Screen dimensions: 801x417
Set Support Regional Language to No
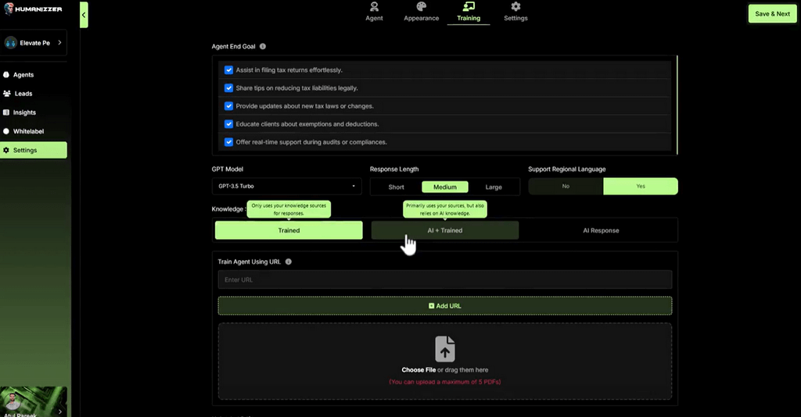click(566, 187)
